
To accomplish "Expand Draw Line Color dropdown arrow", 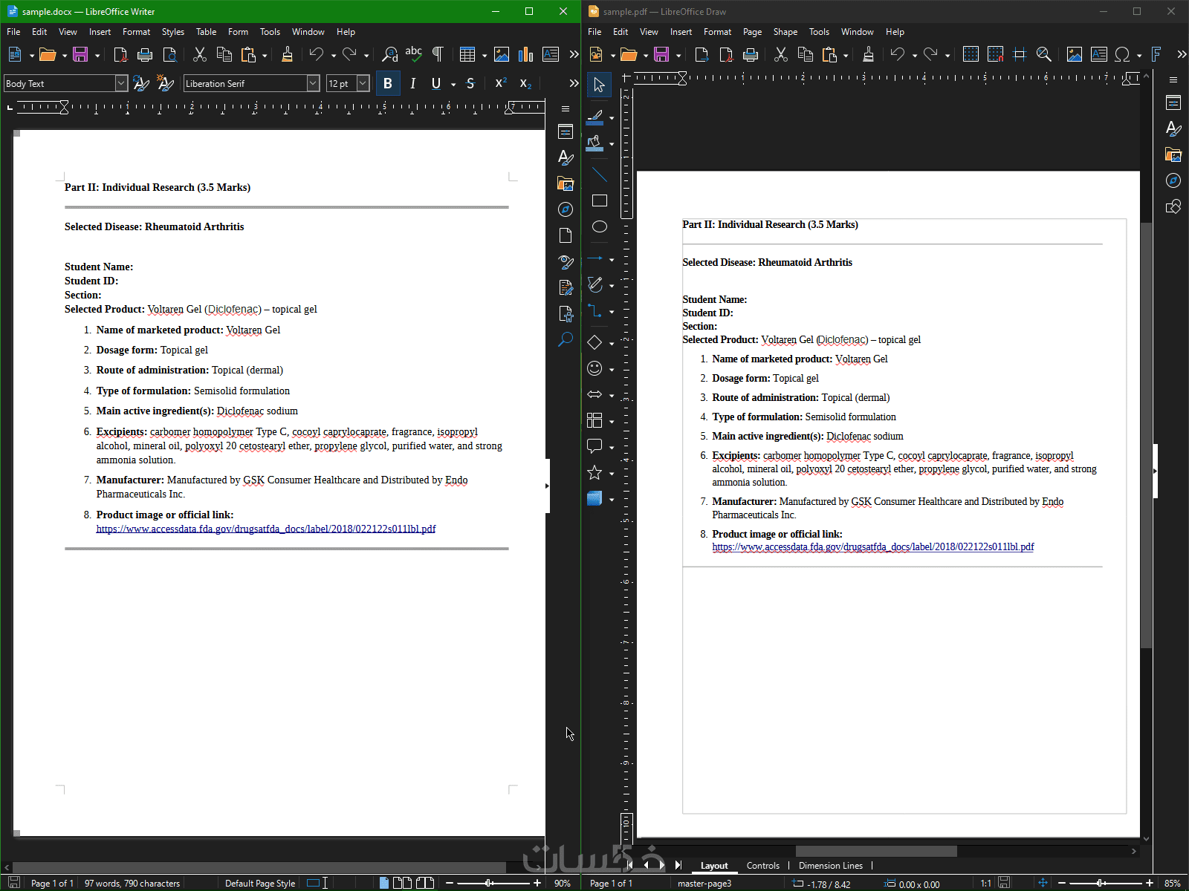I will pos(612,117).
